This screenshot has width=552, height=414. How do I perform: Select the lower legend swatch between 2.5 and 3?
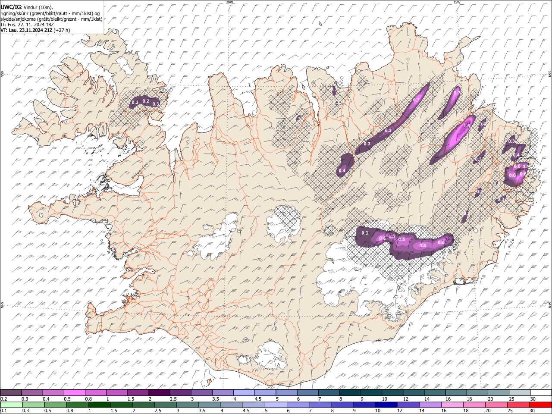pos(166,405)
